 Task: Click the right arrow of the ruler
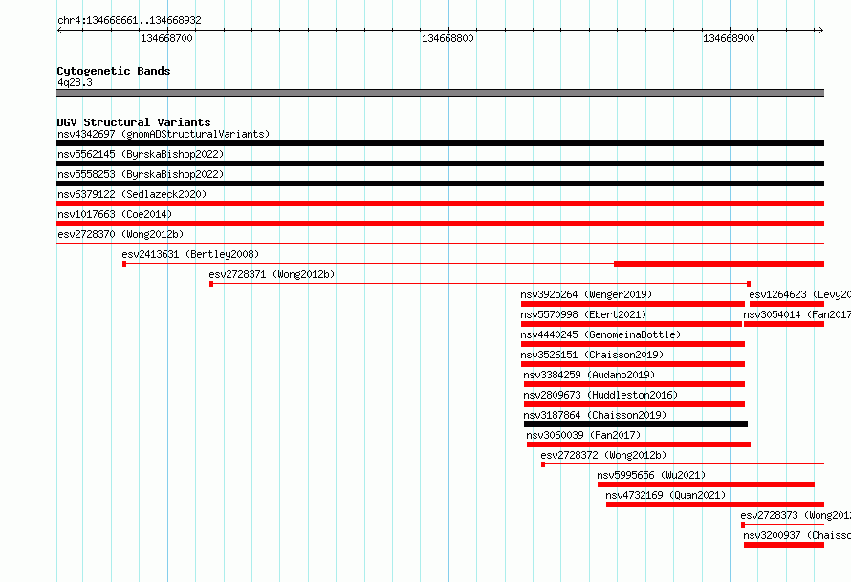820,30
